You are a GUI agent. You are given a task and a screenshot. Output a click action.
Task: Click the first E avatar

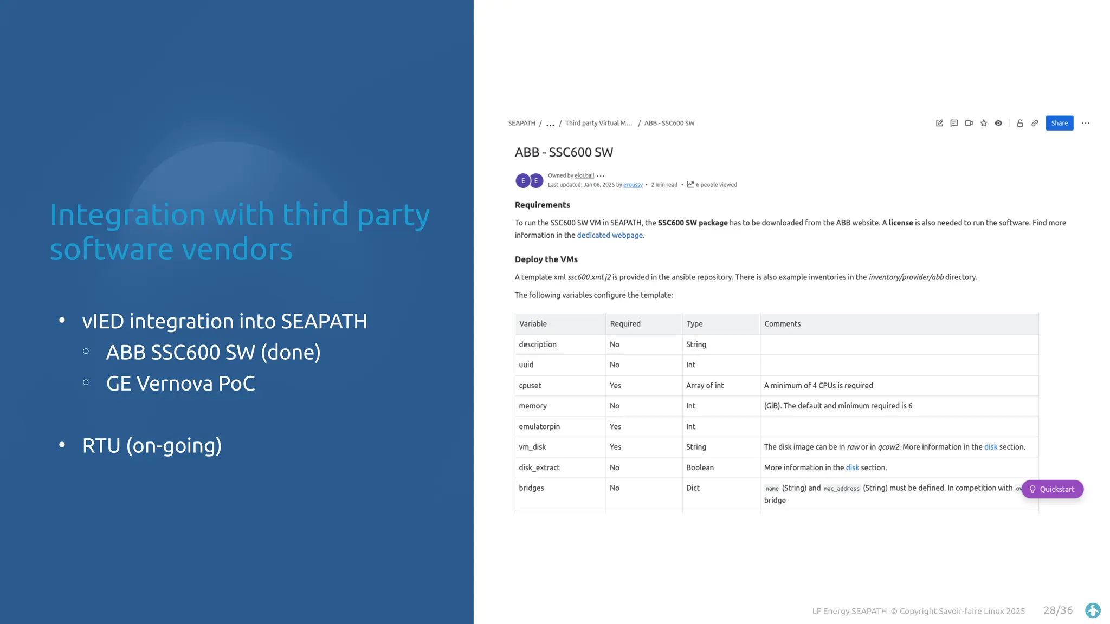[522, 180]
